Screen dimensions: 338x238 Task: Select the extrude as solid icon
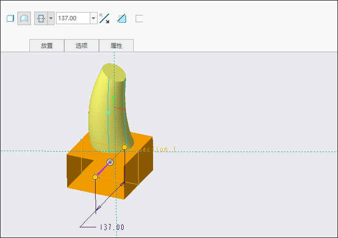point(10,18)
